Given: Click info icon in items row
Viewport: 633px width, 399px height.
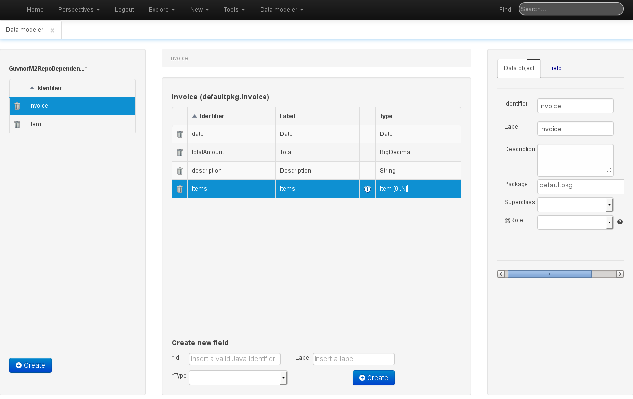Looking at the screenshot, I should click(x=368, y=189).
